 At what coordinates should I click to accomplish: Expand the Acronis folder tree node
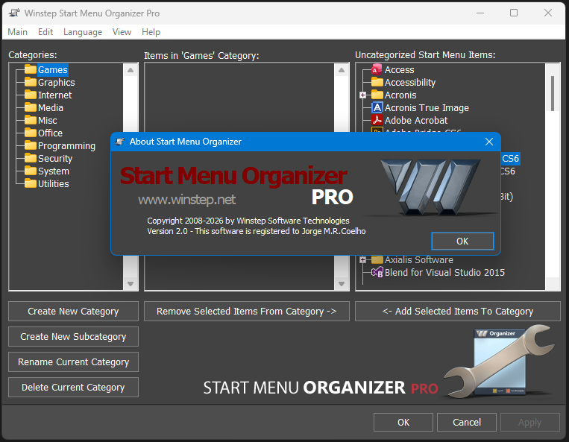point(363,95)
